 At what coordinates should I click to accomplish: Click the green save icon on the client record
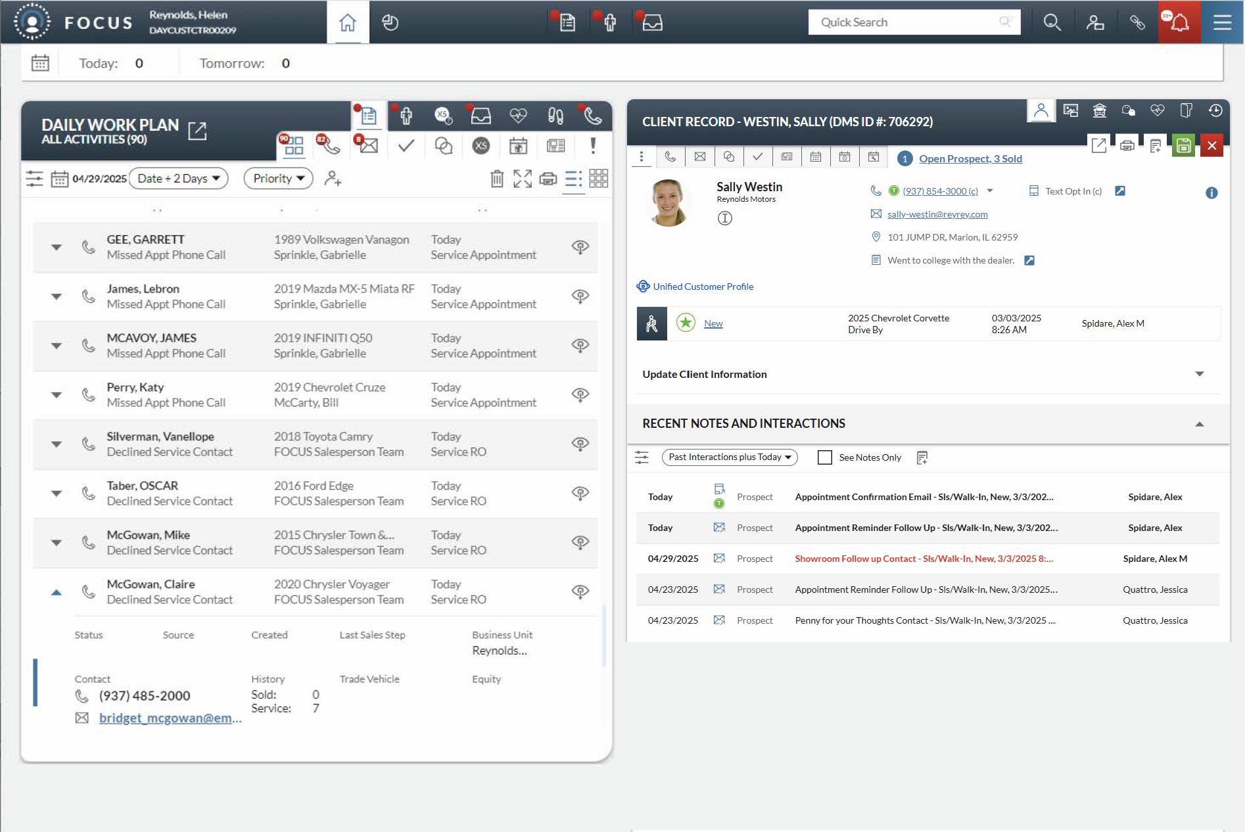coord(1183,145)
